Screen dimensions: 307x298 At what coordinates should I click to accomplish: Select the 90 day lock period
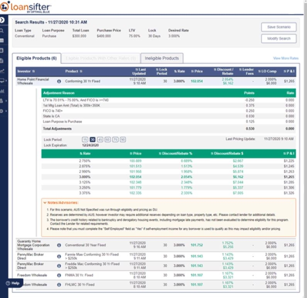click(123, 139)
